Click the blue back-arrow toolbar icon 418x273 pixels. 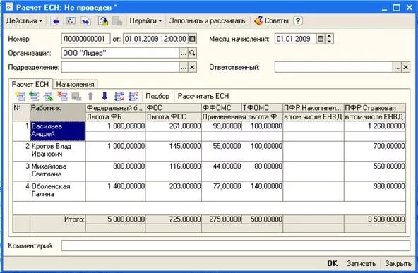56,21
